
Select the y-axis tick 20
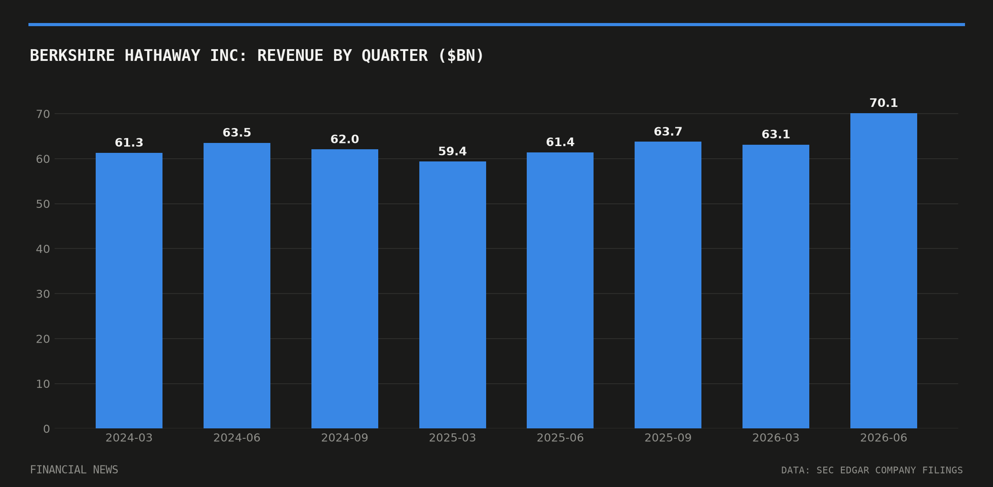(x=43, y=339)
